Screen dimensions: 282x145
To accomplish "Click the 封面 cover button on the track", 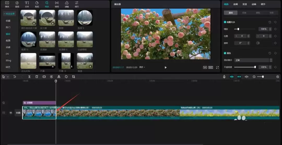I will pos(18,113).
